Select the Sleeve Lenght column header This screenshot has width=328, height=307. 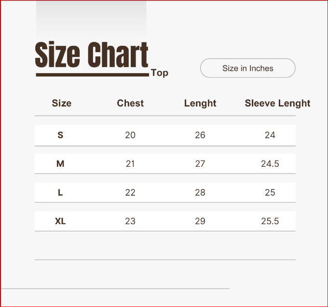coord(277,103)
